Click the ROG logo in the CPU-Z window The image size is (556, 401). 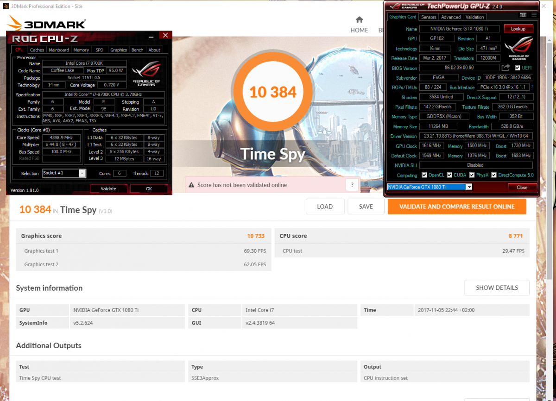click(x=146, y=74)
